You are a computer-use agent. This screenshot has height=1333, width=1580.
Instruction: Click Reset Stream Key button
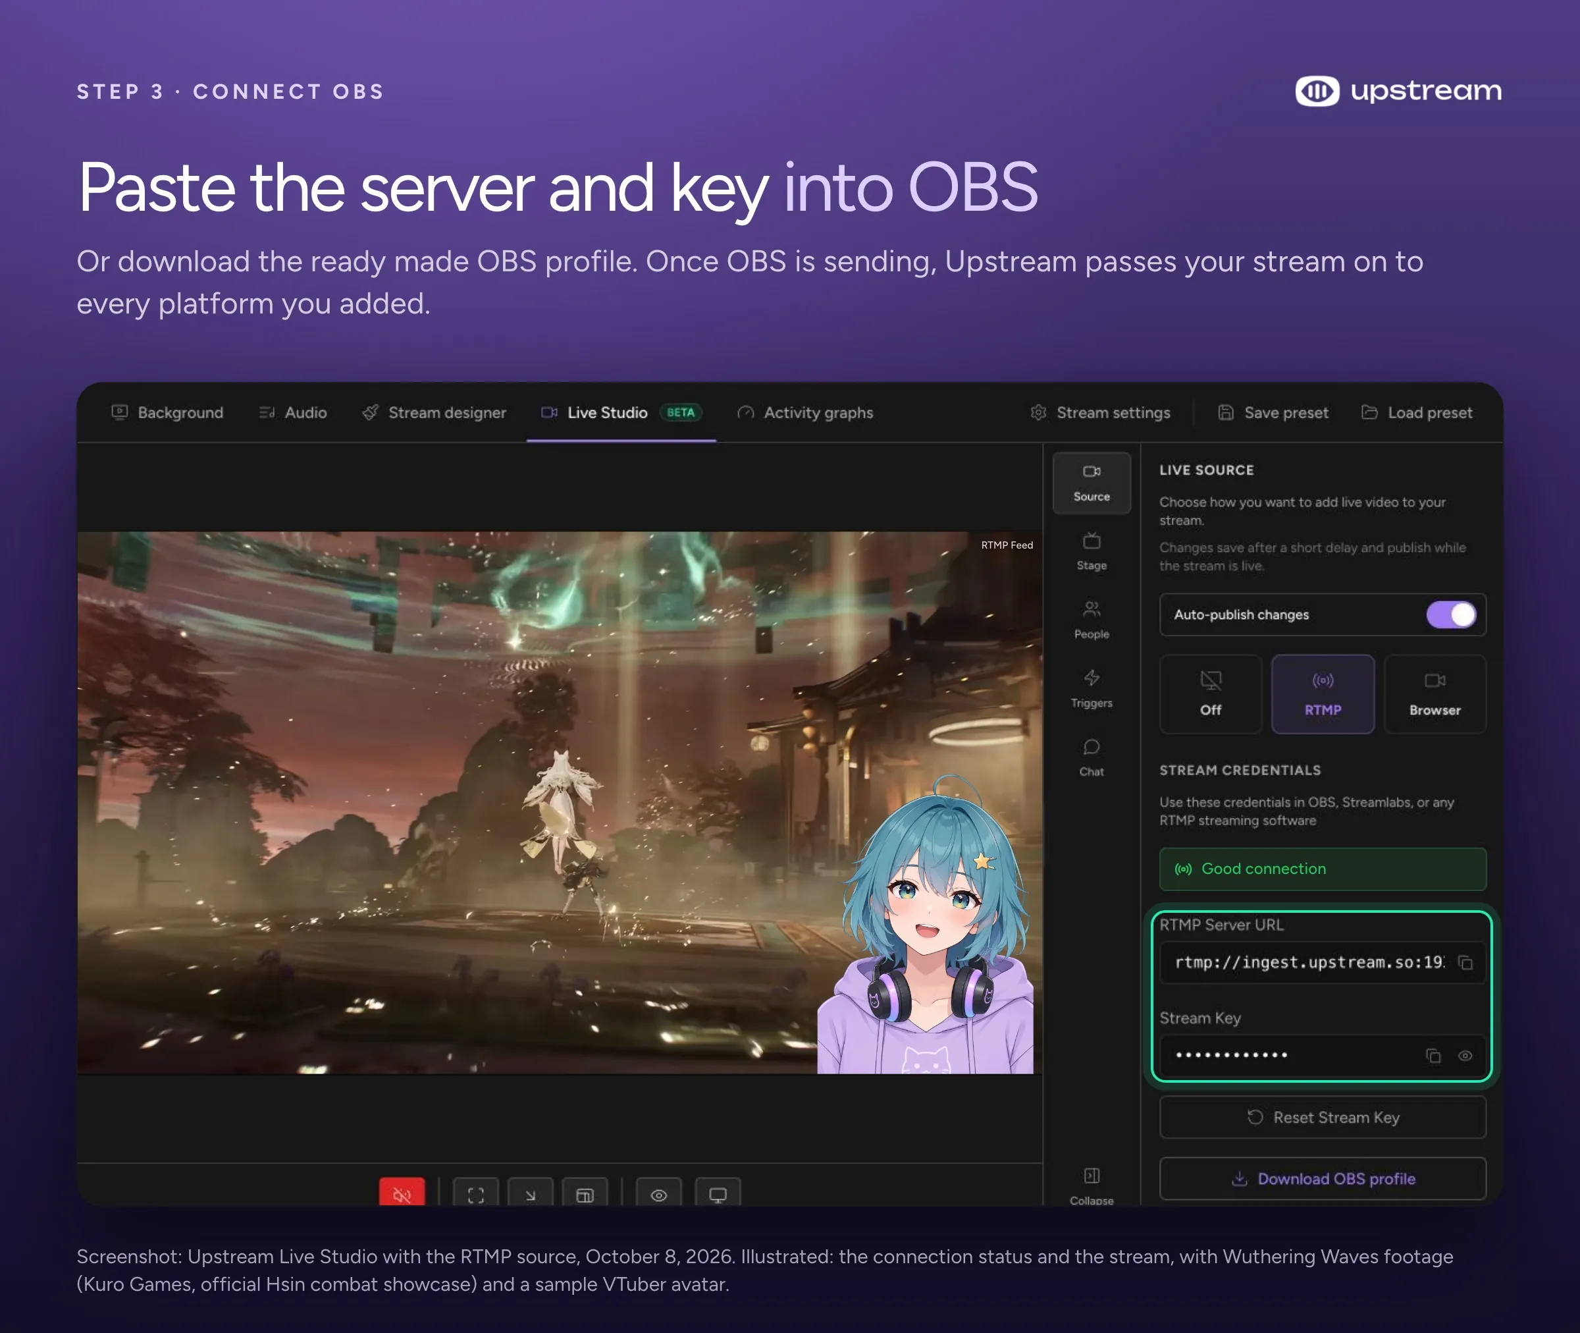click(x=1323, y=1117)
